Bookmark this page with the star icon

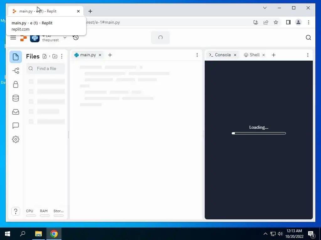pos(276,22)
